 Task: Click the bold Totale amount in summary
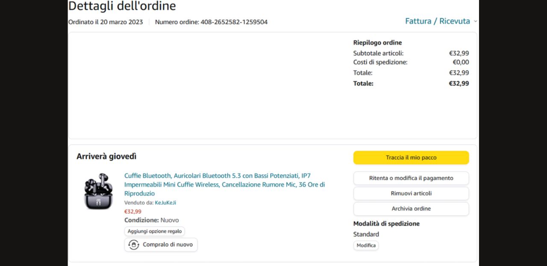459,83
